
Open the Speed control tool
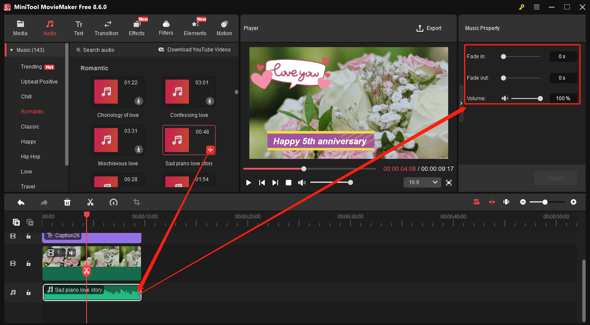click(114, 202)
